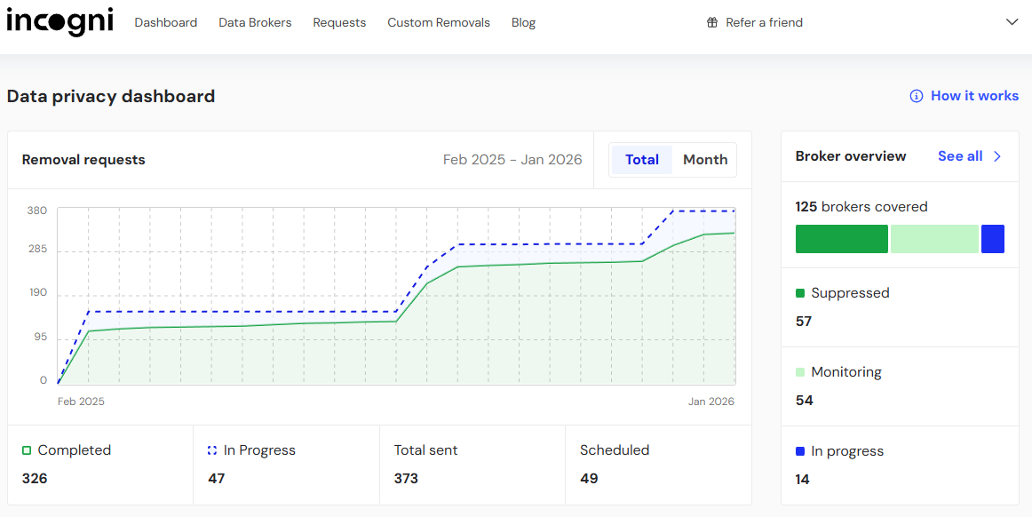Open the Custom Removals tab
The height and width of the screenshot is (517, 1032).
[439, 22]
